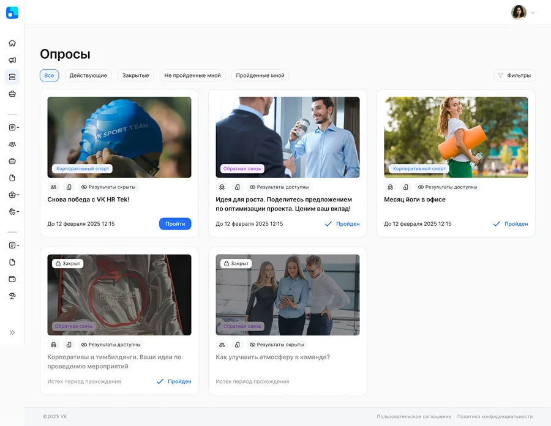Open the 'Пользовательское соглашение' footer link
This screenshot has width=551, height=426.
[414, 417]
